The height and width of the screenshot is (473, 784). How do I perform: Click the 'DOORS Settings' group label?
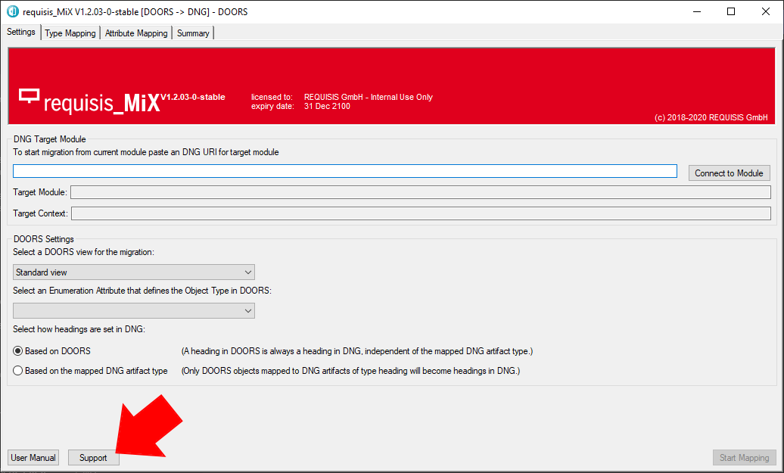pos(43,239)
